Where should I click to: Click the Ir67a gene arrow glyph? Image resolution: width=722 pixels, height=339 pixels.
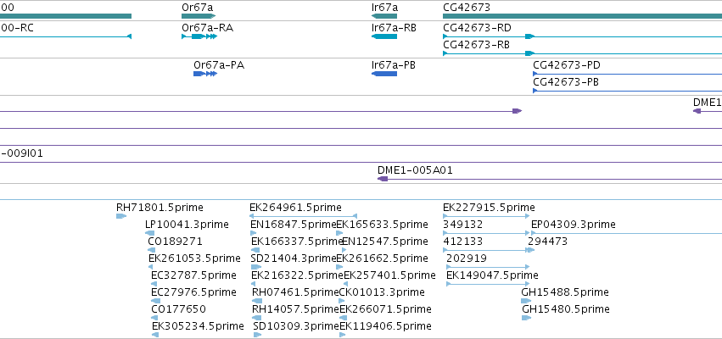pos(384,16)
